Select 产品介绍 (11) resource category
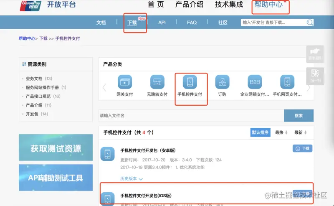 click(38, 105)
